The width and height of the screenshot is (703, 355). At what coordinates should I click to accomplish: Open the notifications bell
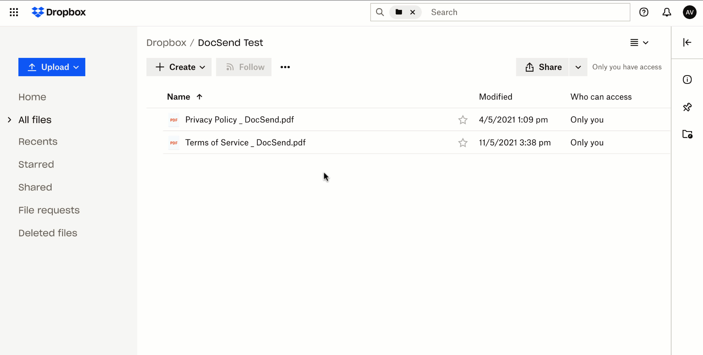[x=667, y=12]
